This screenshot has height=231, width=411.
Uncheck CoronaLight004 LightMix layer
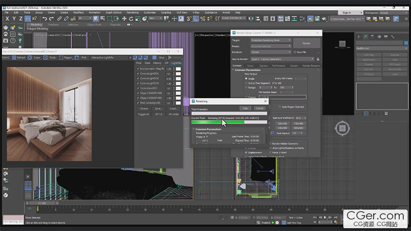[x=138, y=74]
